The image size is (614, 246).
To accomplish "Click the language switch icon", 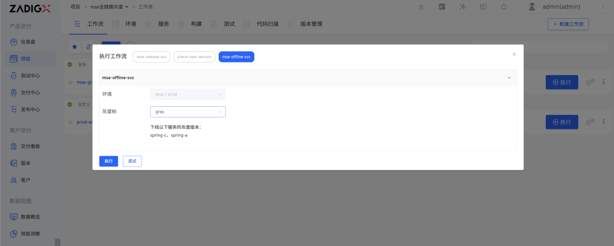I will [442, 7].
